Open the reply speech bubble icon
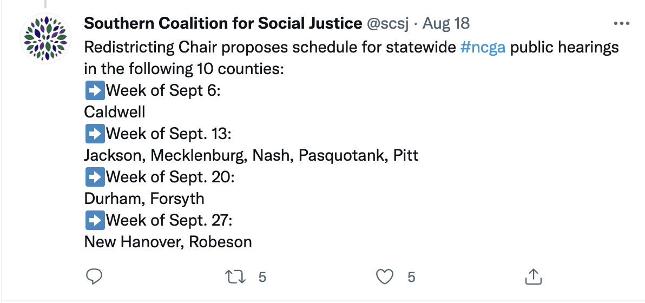Image resolution: width=645 pixels, height=303 pixels. pyautogui.click(x=94, y=276)
